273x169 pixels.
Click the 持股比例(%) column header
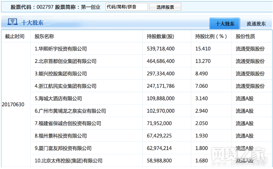point(211,37)
